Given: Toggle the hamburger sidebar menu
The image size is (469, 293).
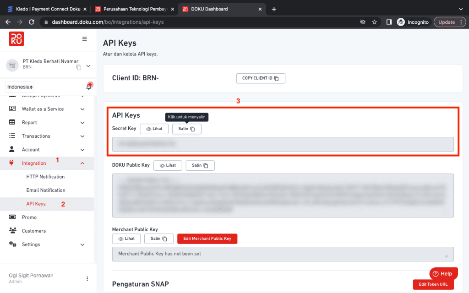Looking at the screenshot, I should pos(85,39).
